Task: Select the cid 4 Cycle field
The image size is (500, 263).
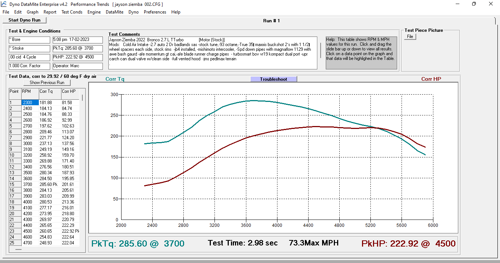Action: pos(29,57)
